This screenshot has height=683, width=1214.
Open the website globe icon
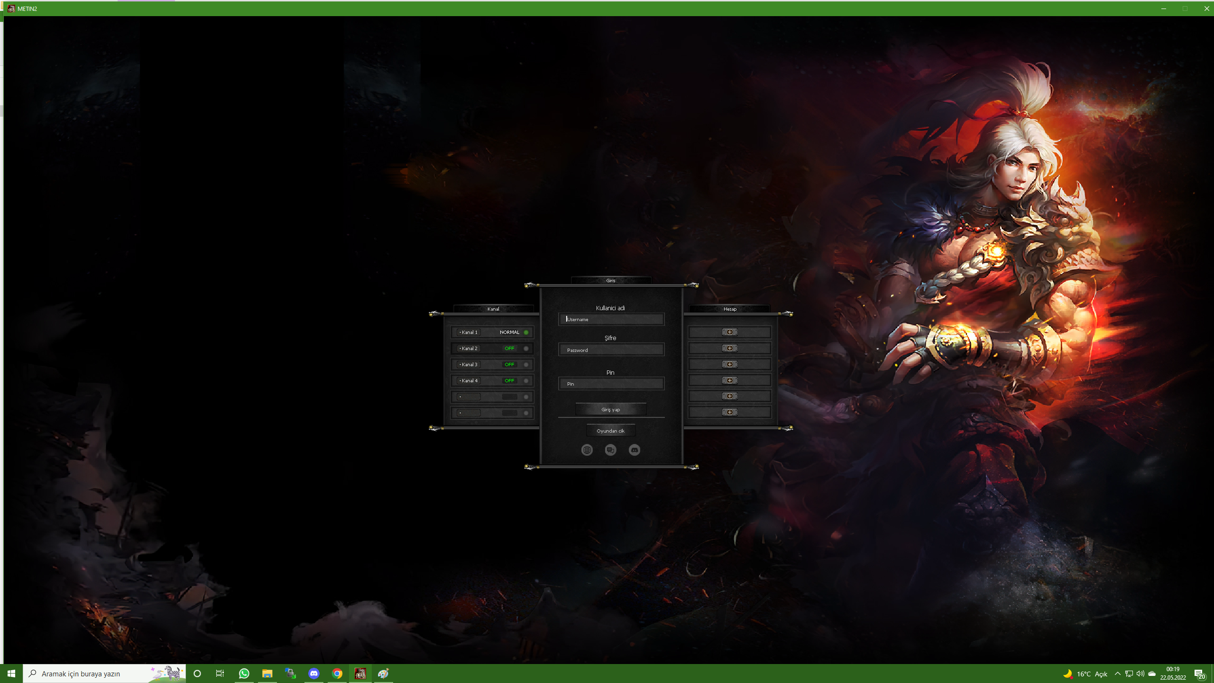[587, 450]
